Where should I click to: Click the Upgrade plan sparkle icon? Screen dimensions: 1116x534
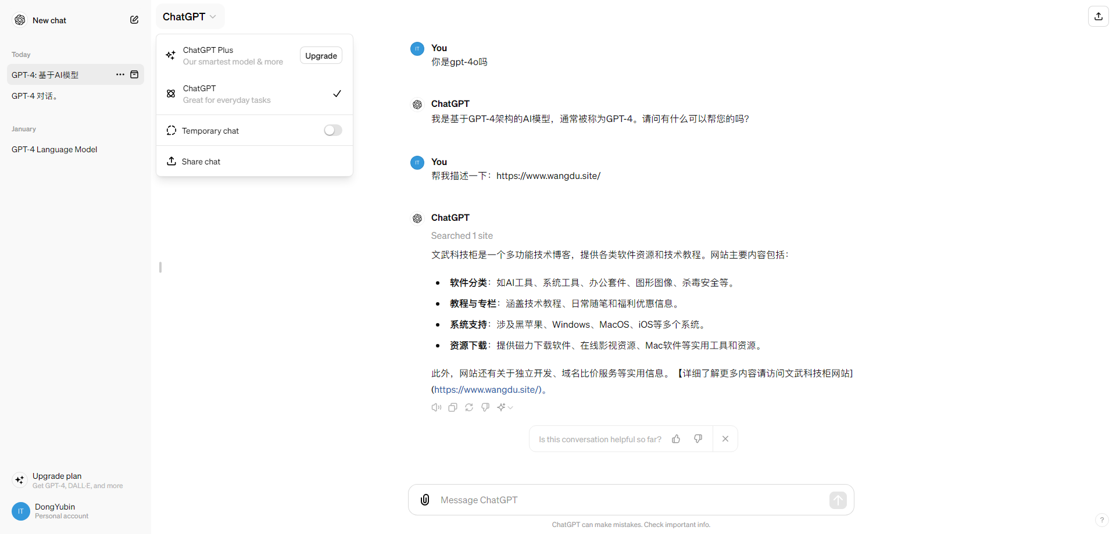[20, 480]
